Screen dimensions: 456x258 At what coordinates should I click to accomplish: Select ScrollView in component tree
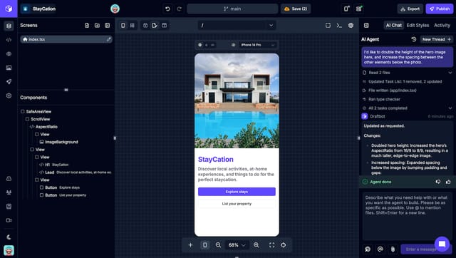click(x=41, y=119)
